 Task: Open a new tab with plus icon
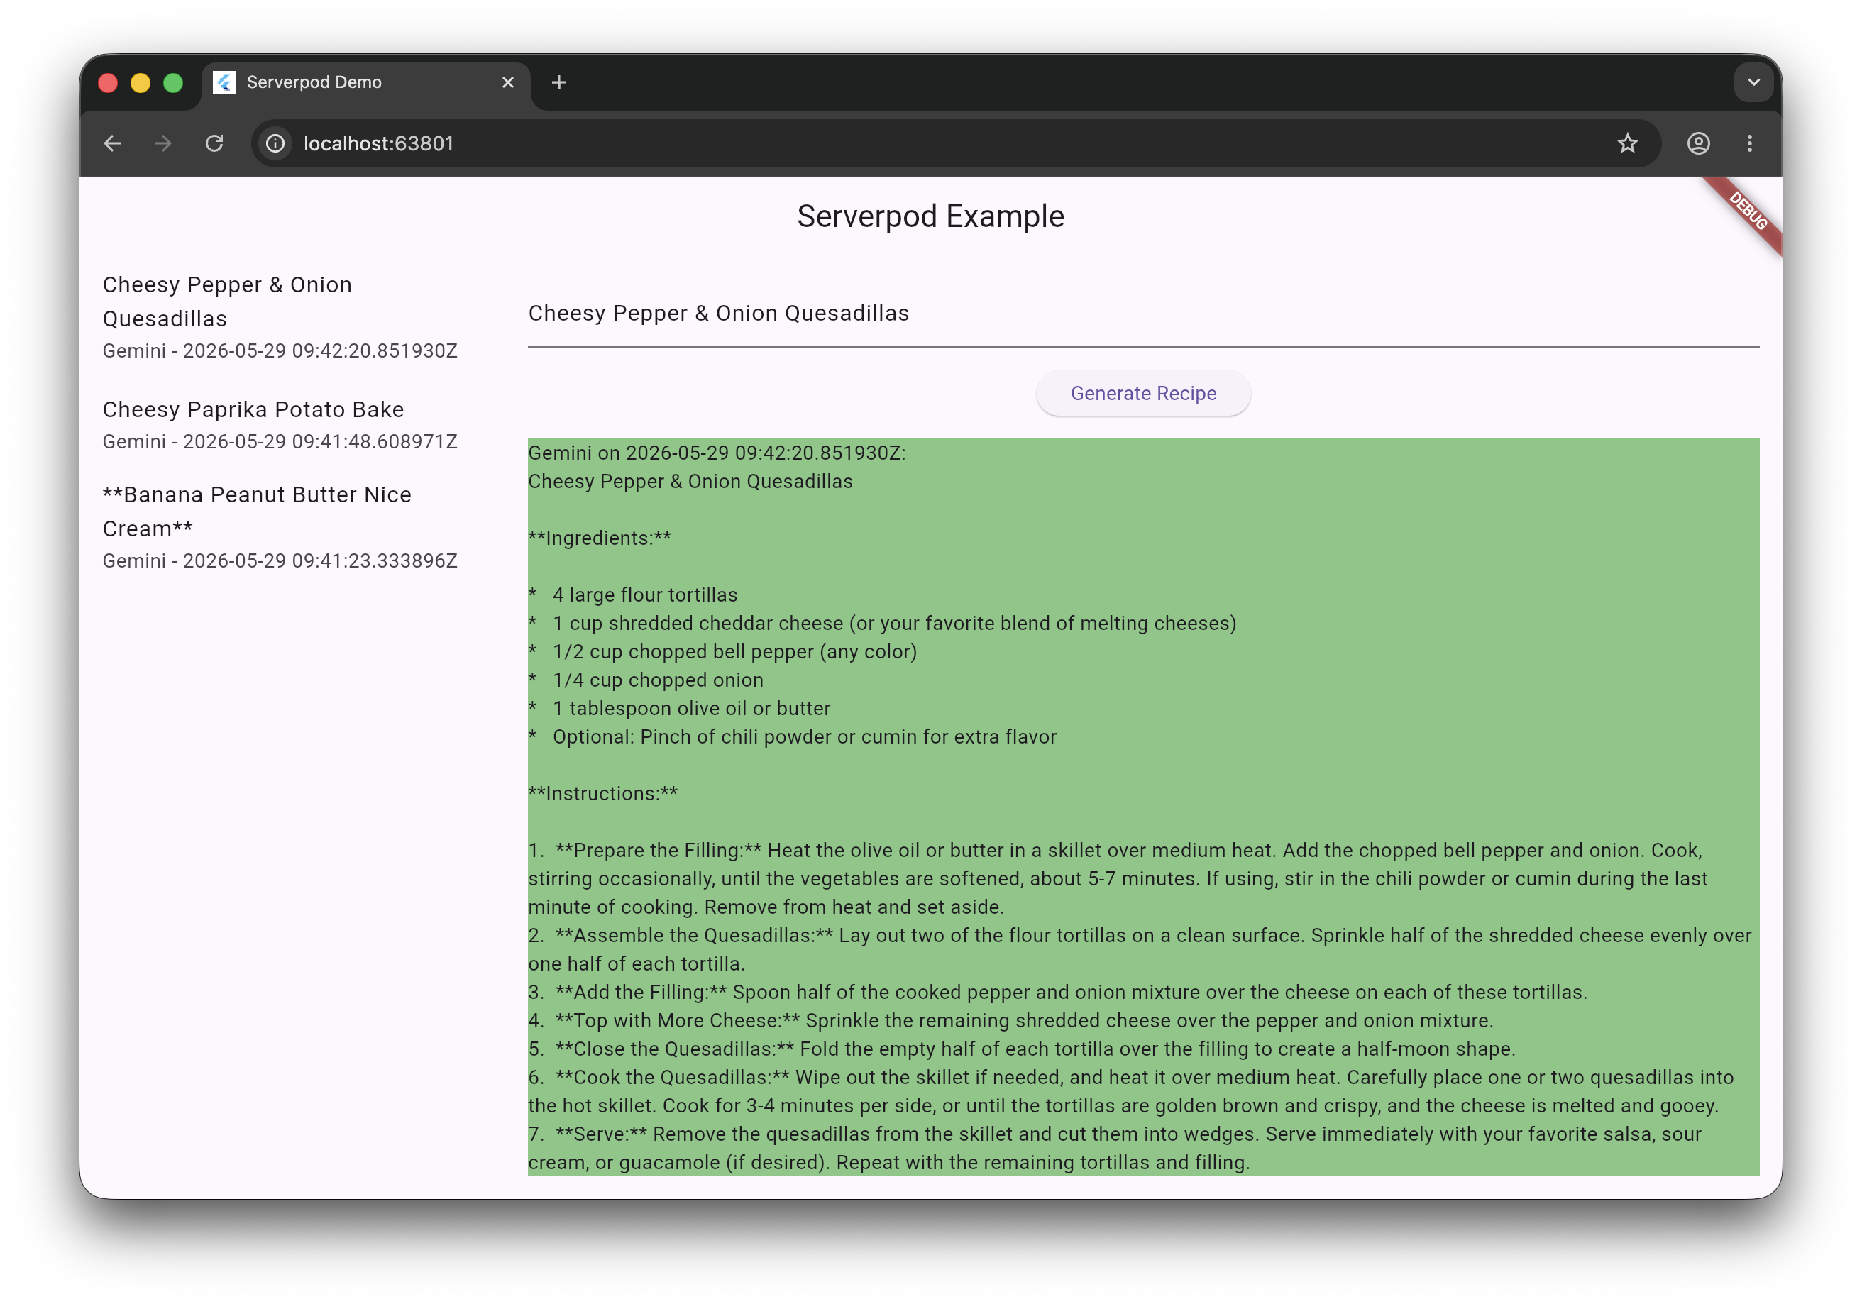click(558, 83)
